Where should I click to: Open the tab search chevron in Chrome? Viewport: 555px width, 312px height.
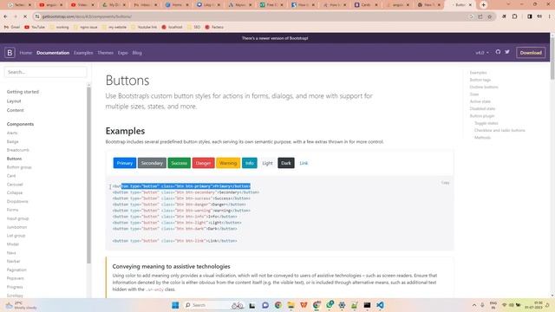click(x=508, y=4)
